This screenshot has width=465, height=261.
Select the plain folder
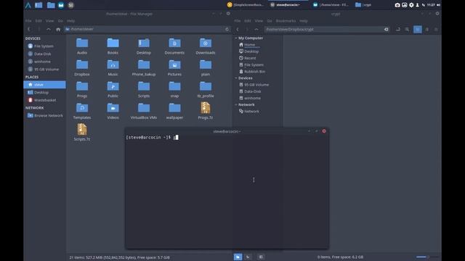click(x=206, y=67)
